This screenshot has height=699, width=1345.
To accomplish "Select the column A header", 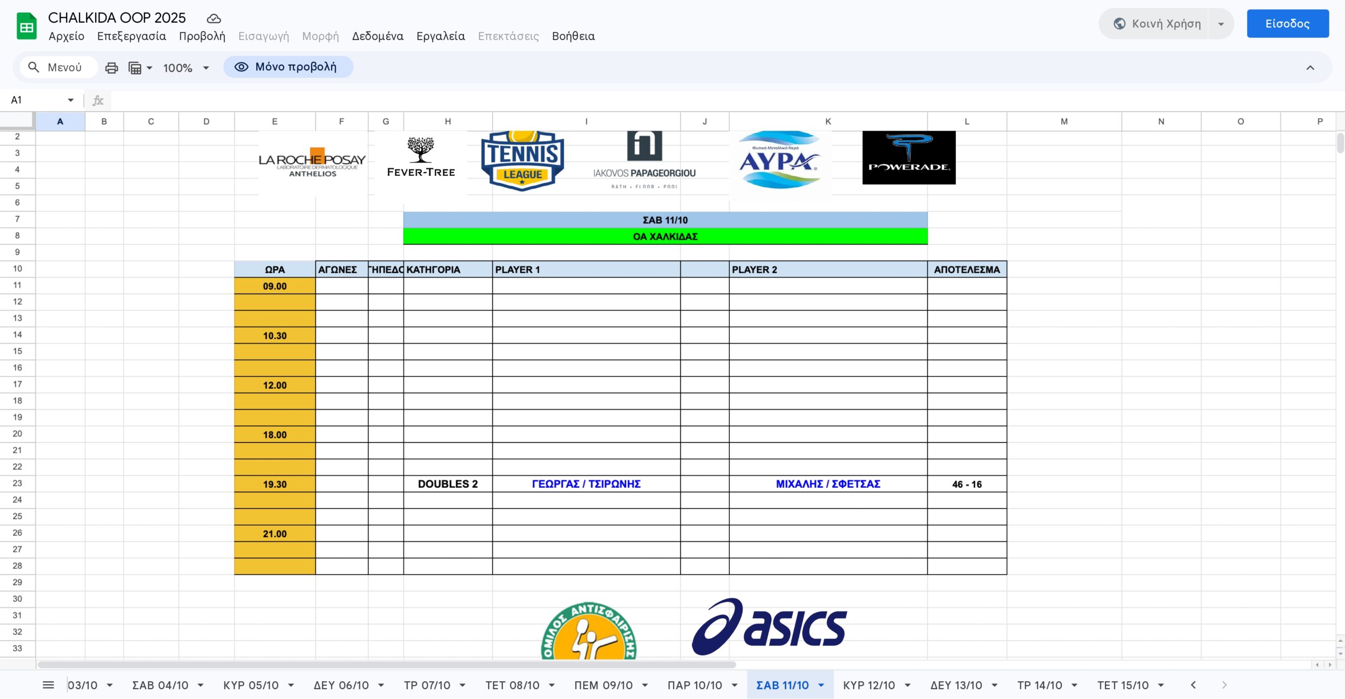I will pyautogui.click(x=60, y=121).
